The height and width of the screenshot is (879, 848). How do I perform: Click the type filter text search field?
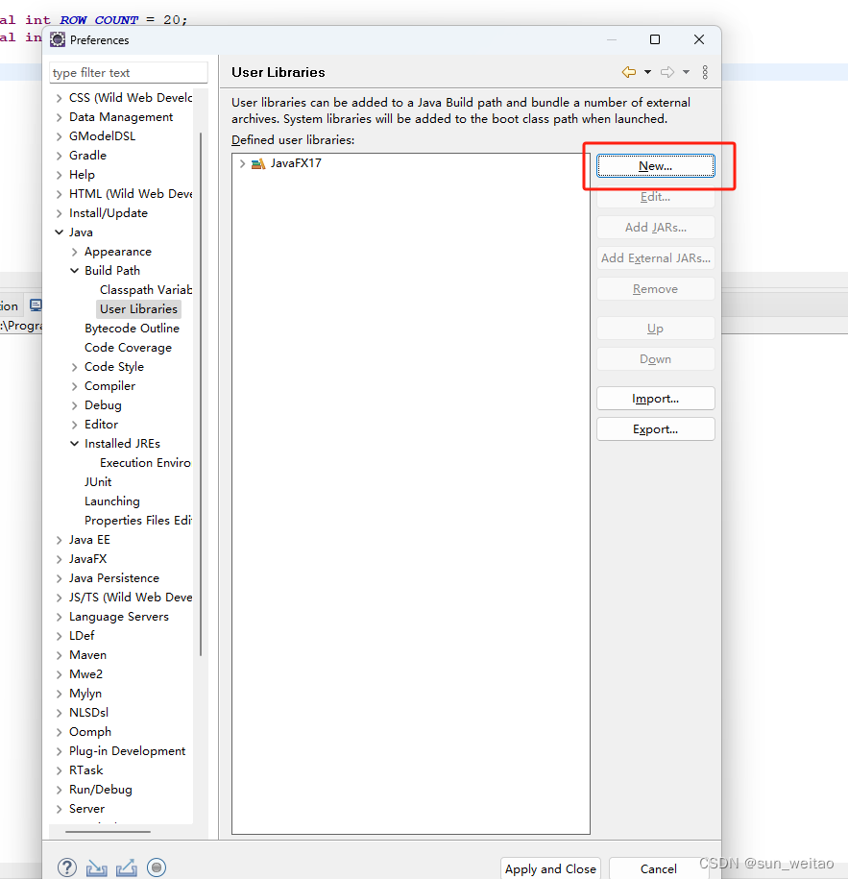[128, 72]
